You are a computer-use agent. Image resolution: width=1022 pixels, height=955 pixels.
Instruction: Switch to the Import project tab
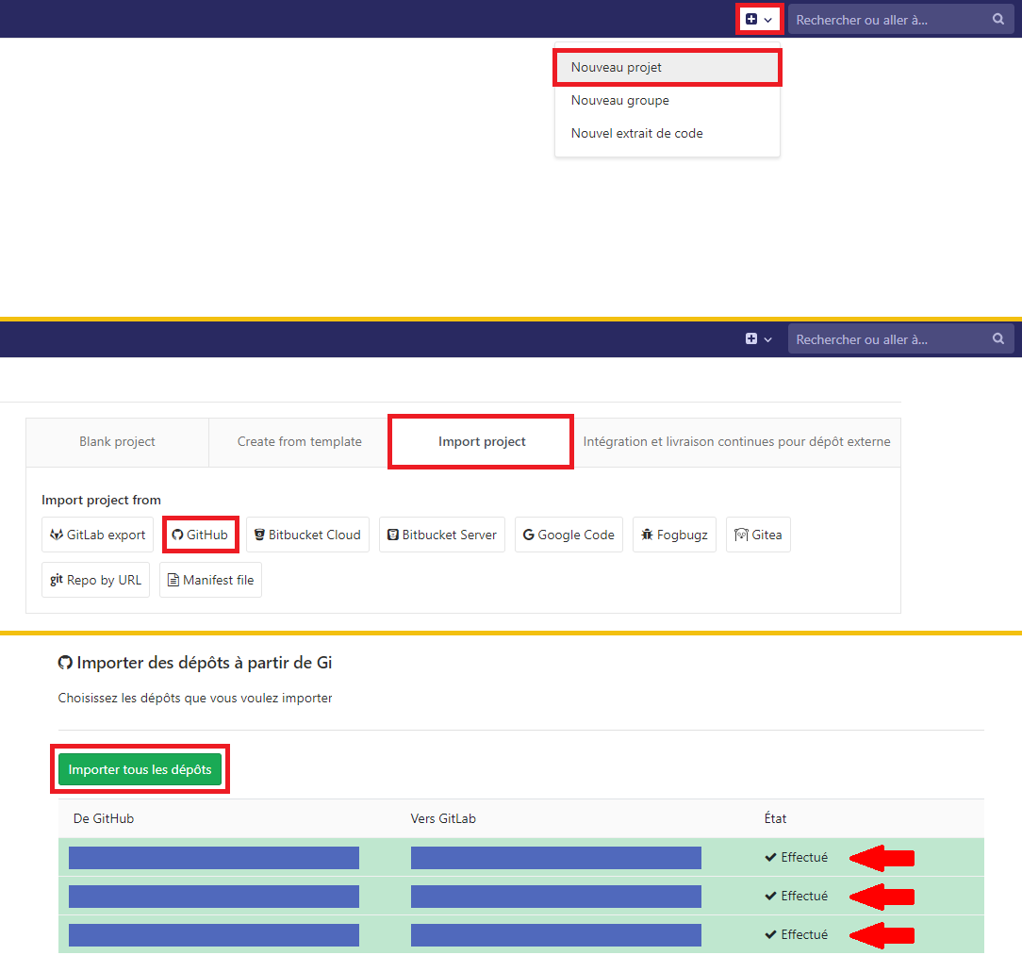482,441
